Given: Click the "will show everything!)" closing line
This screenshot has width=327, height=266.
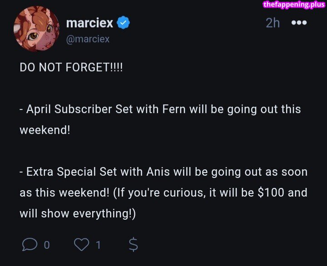Looking at the screenshot, I should (78, 213).
